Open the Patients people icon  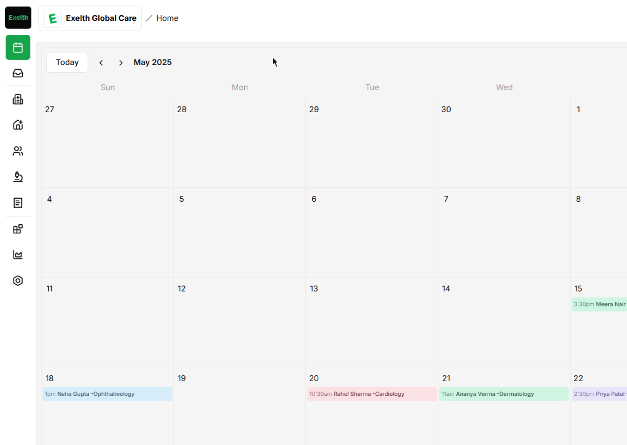17,151
